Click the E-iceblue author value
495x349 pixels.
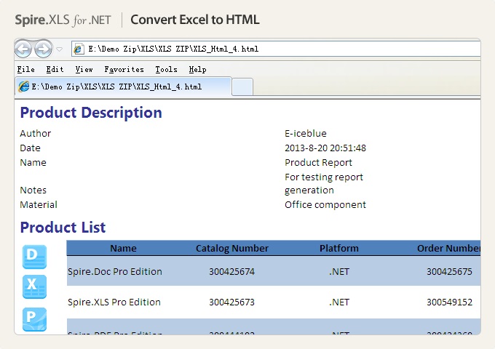pyautogui.click(x=306, y=133)
